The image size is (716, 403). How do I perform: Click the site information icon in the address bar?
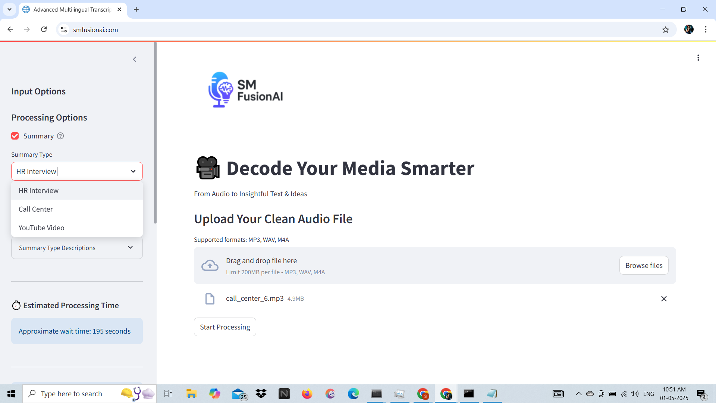64,30
